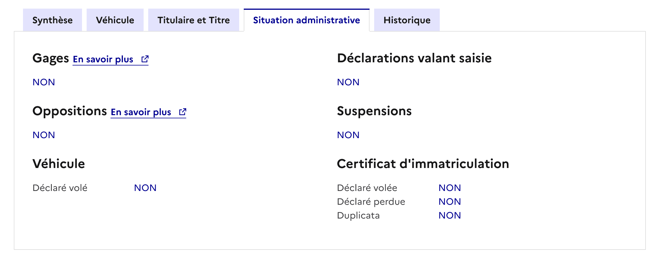The height and width of the screenshot is (255, 651).
Task: Switch to the Synthèse tab
Action: [x=53, y=20]
